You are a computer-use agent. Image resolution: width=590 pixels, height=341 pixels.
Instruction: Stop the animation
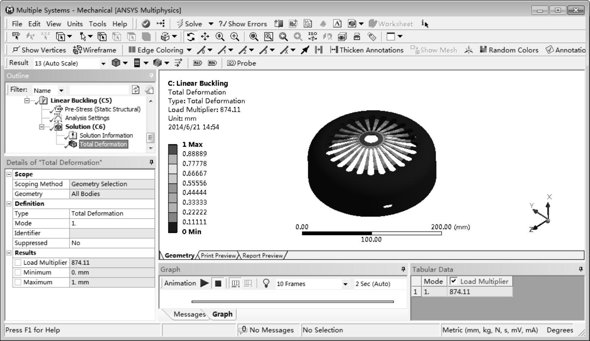[218, 283]
